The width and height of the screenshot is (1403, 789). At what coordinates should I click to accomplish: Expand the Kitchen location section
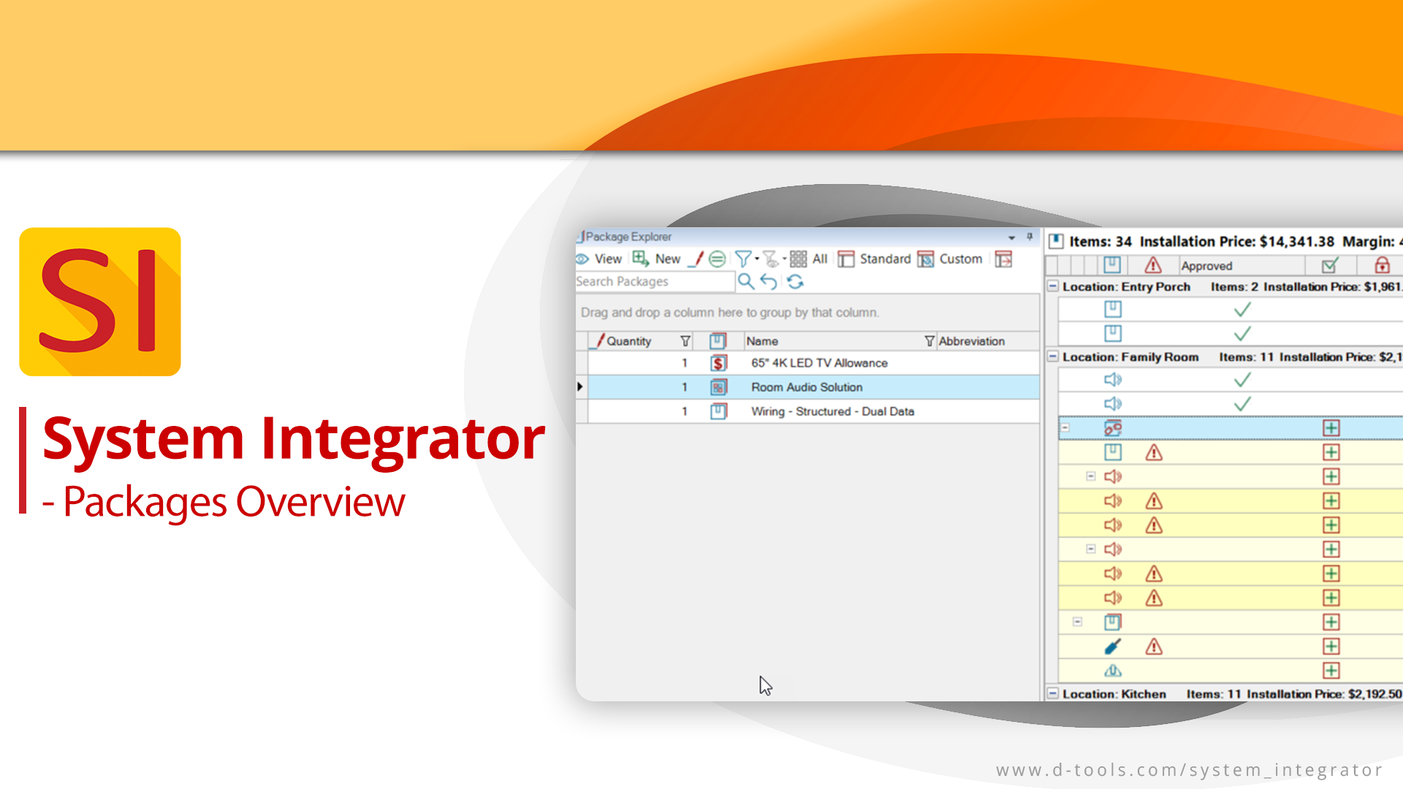[1052, 693]
